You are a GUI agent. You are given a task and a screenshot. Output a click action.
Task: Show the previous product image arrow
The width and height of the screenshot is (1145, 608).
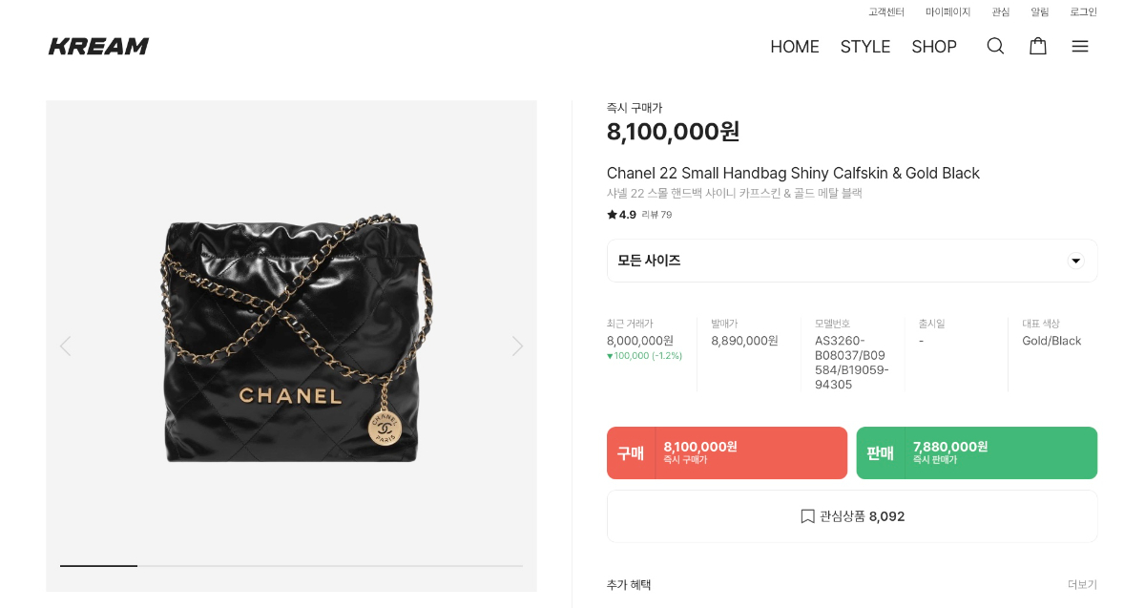tap(65, 346)
